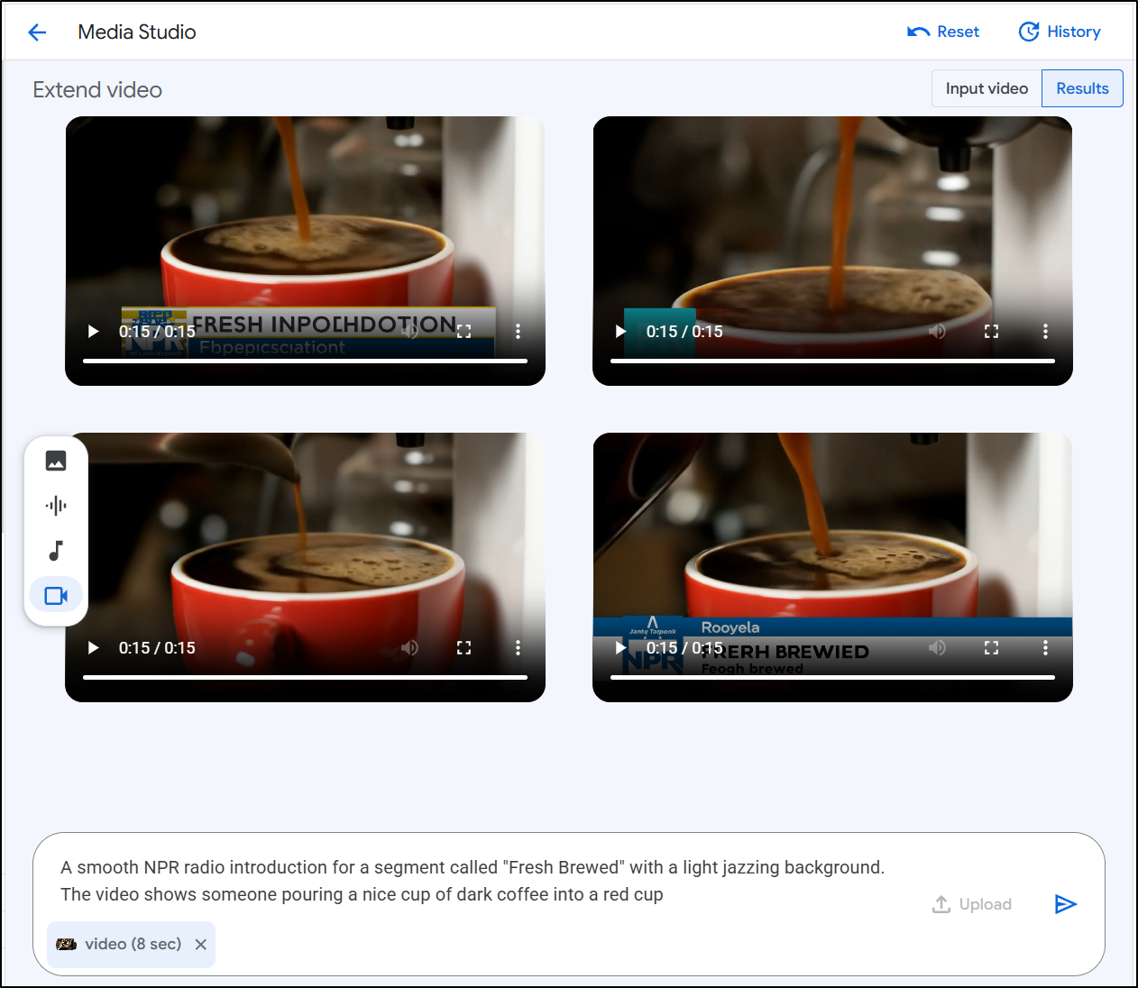The height and width of the screenshot is (988, 1138).
Task: Enter fullscreen on the top-right video
Action: [x=991, y=331]
